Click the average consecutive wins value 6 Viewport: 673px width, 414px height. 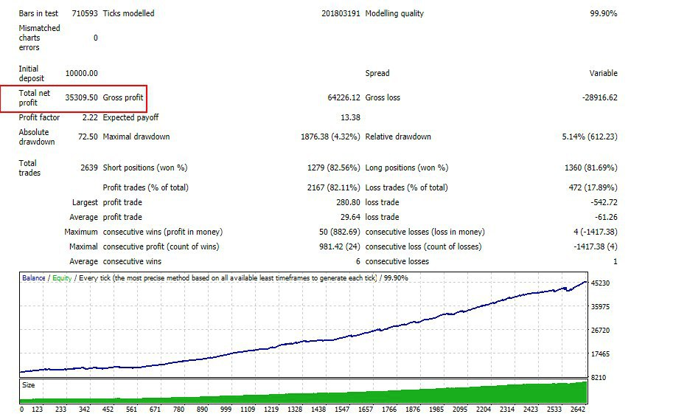[x=358, y=261]
